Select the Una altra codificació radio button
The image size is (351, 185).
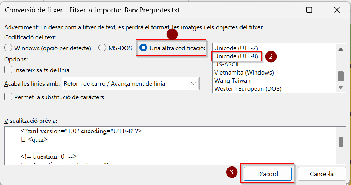coord(143,48)
